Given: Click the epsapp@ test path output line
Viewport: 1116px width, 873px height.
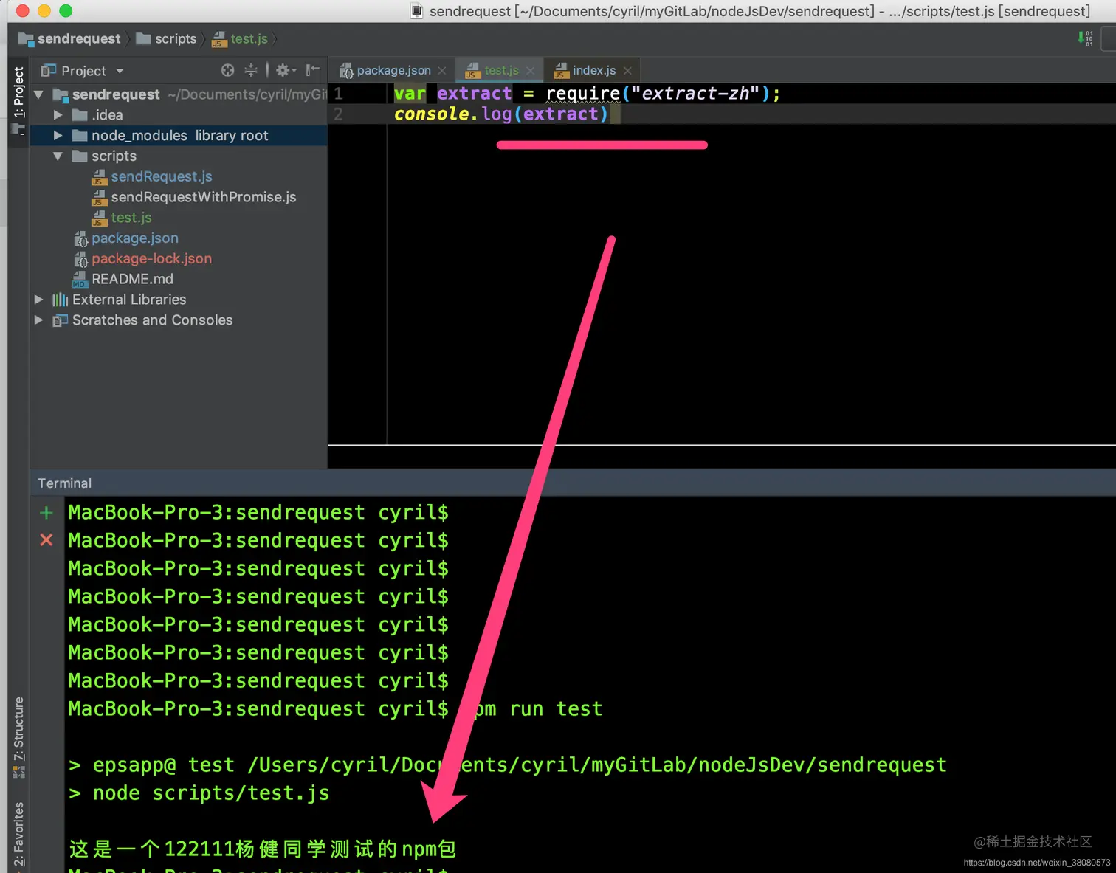Looking at the screenshot, I should 507,765.
